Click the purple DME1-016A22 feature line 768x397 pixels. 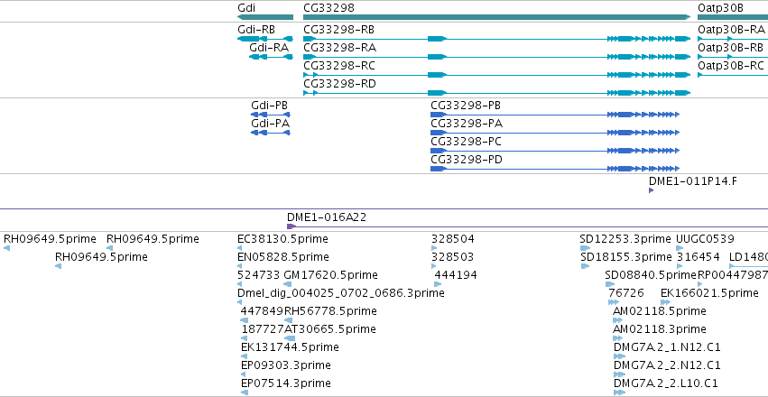tap(528, 226)
